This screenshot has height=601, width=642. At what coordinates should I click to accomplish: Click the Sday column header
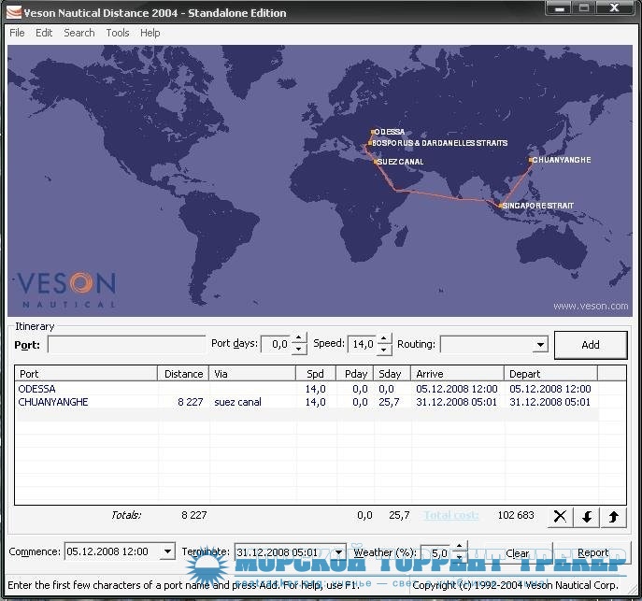[392, 374]
